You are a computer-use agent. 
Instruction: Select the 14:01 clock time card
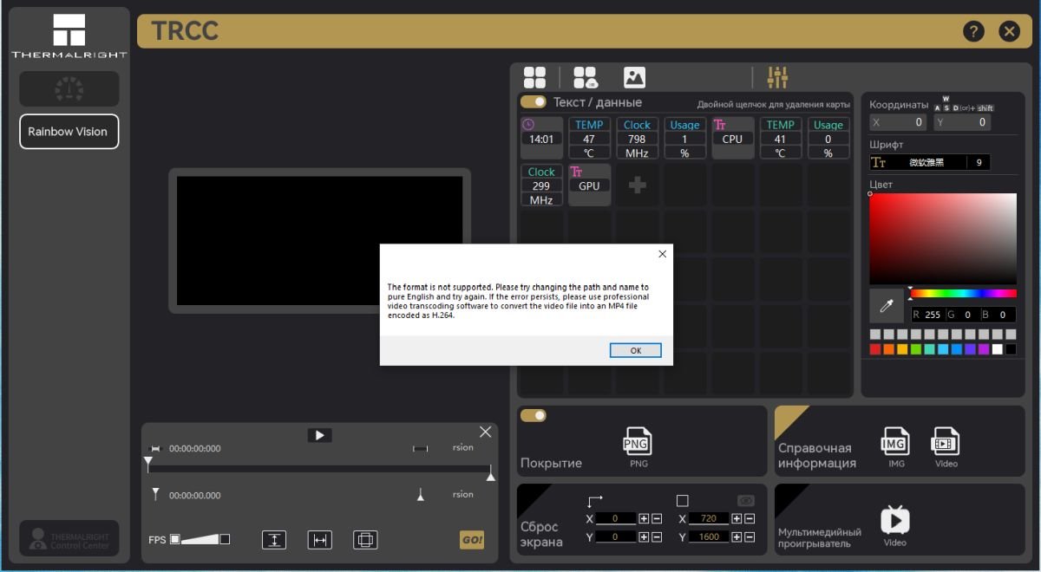[541, 139]
